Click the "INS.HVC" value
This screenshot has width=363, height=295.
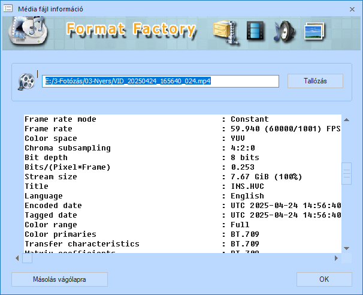247,186
